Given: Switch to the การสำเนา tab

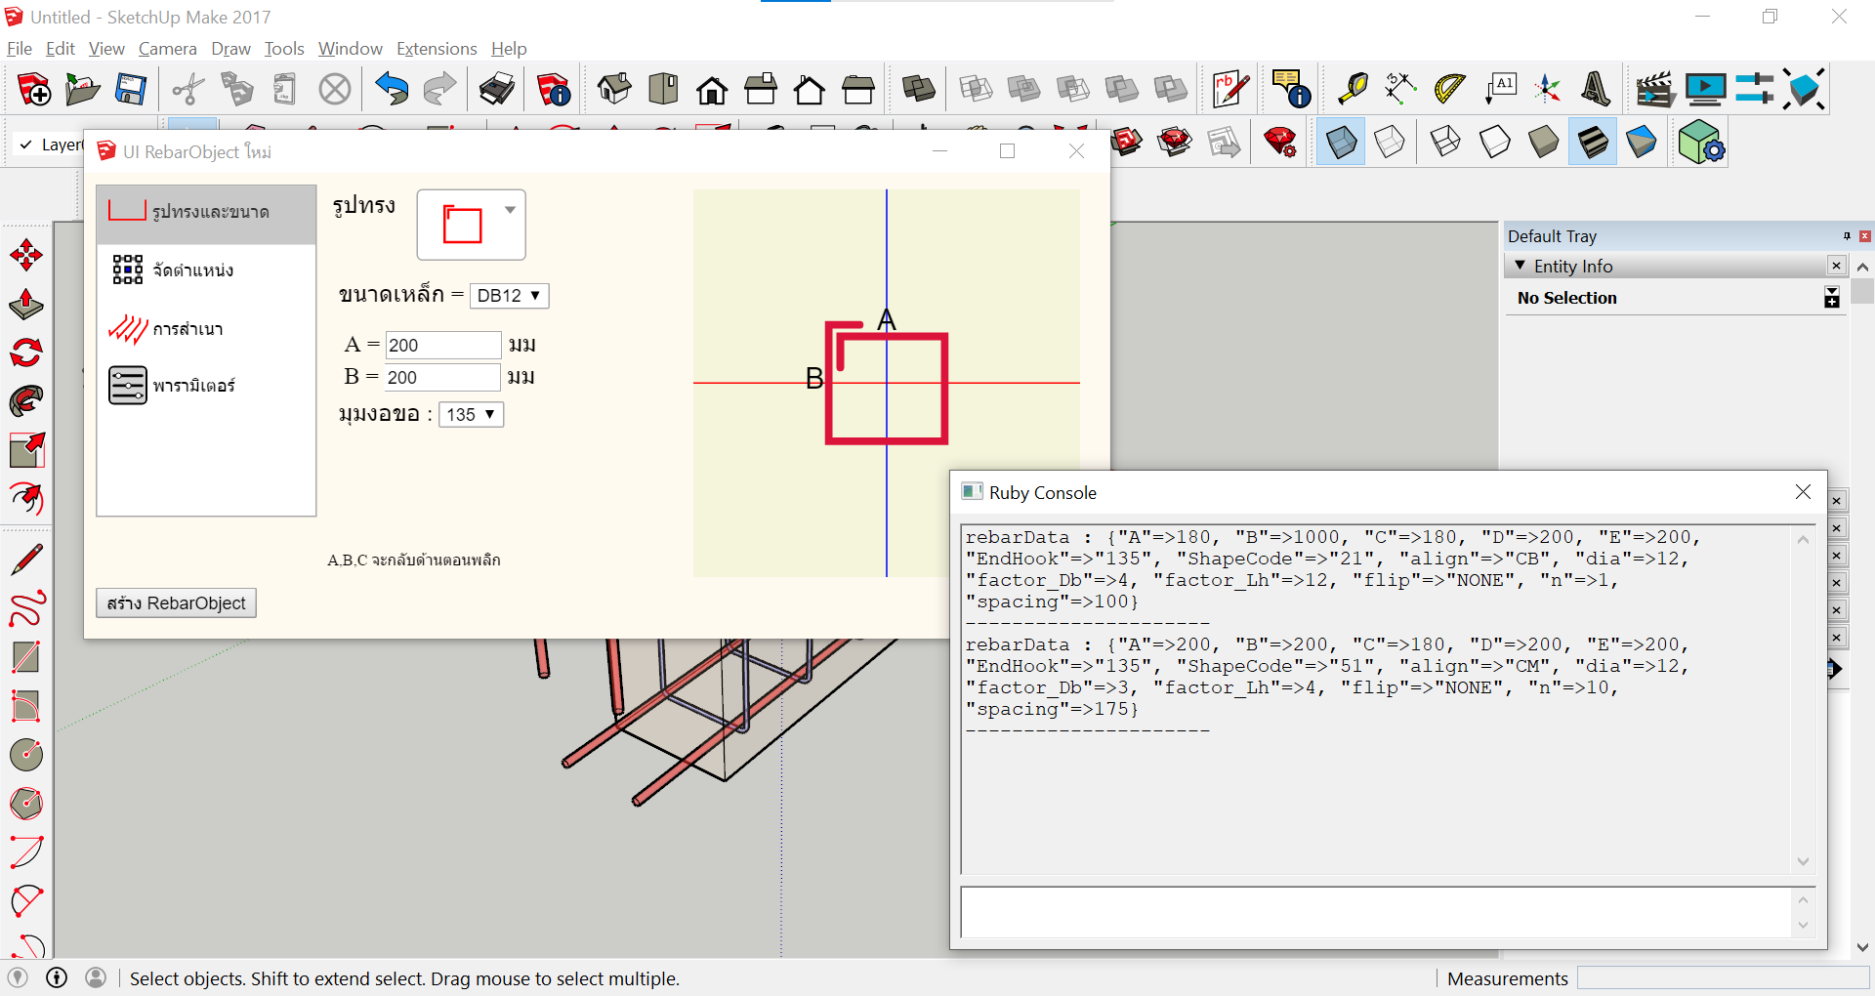Looking at the screenshot, I should pos(206,329).
